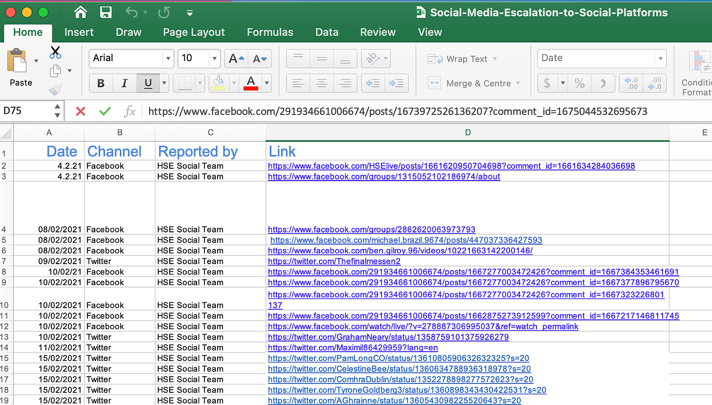Click Merge & Centre button

point(469,83)
